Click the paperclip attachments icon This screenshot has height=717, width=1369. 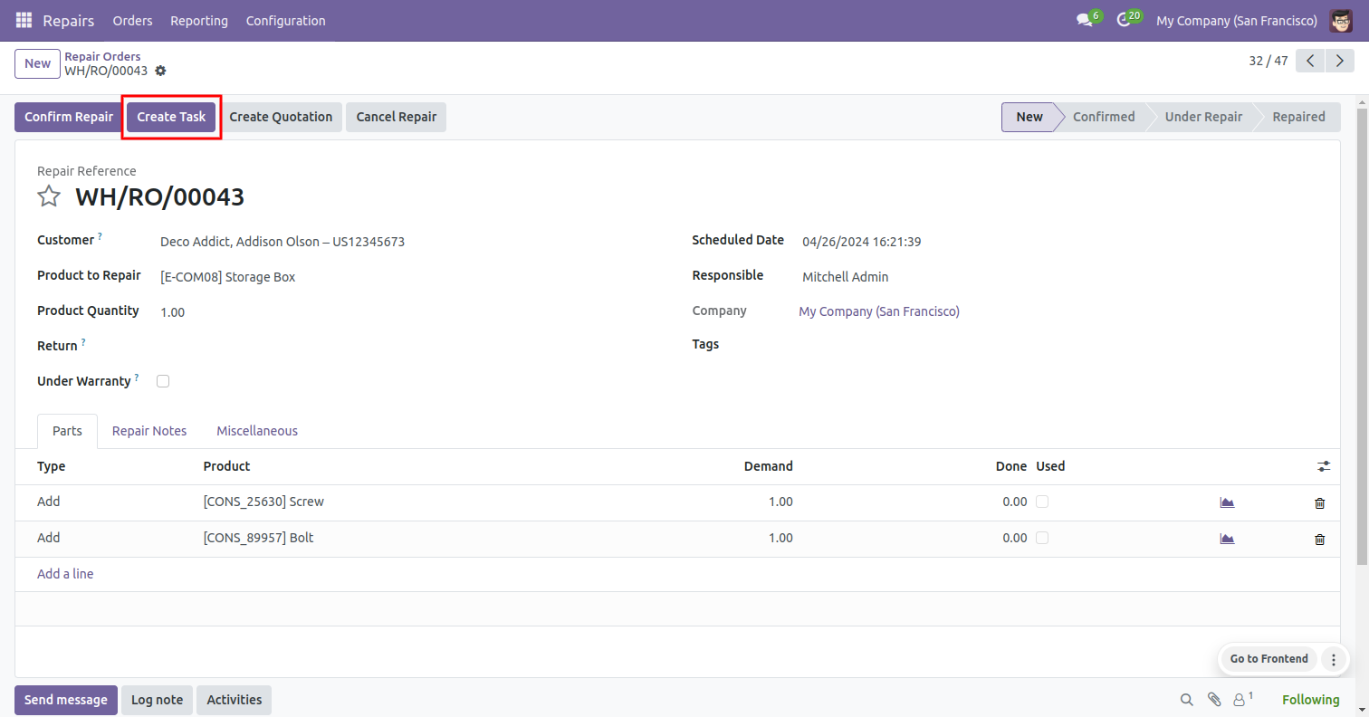(x=1213, y=699)
